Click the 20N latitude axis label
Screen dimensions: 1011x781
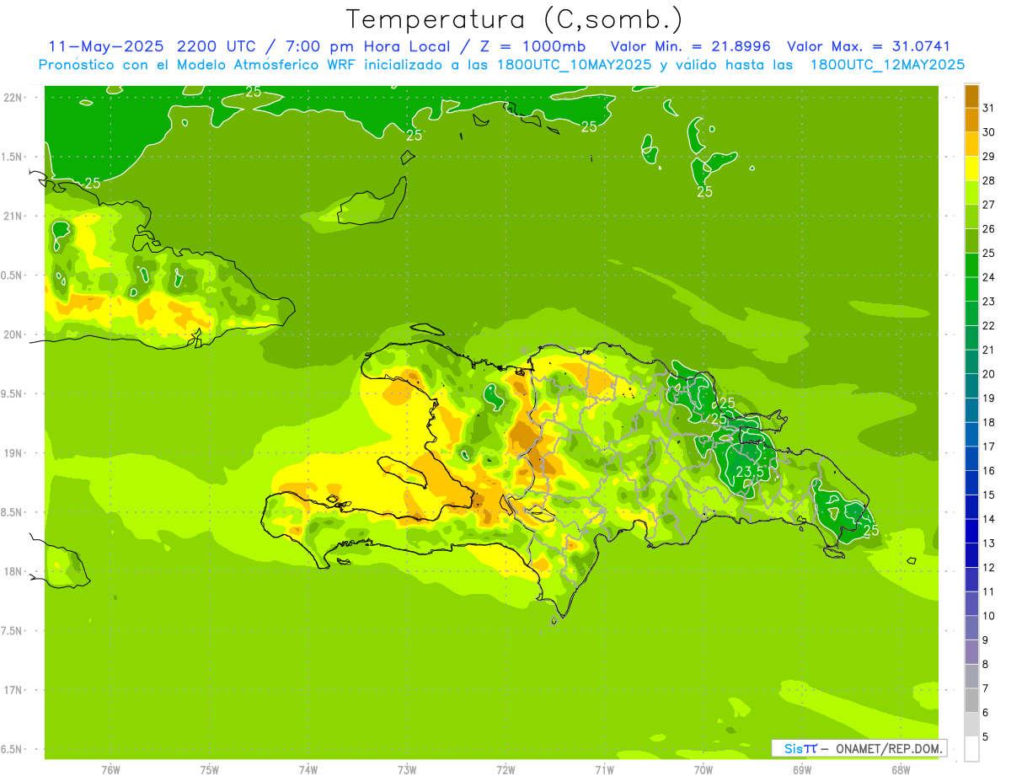pyautogui.click(x=13, y=334)
